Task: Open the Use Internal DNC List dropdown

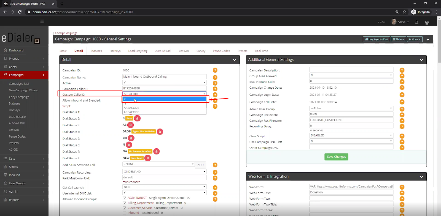Action: tap(165, 193)
